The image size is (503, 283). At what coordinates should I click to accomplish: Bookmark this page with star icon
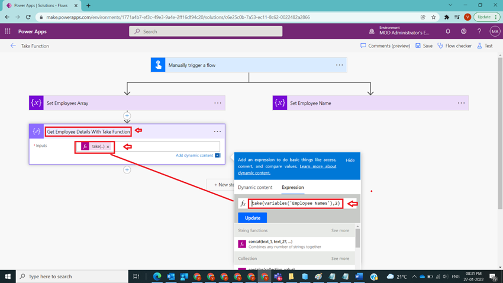(433, 17)
